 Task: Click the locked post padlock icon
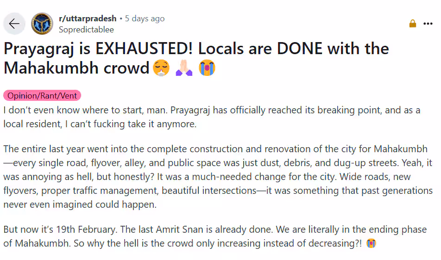click(x=413, y=24)
